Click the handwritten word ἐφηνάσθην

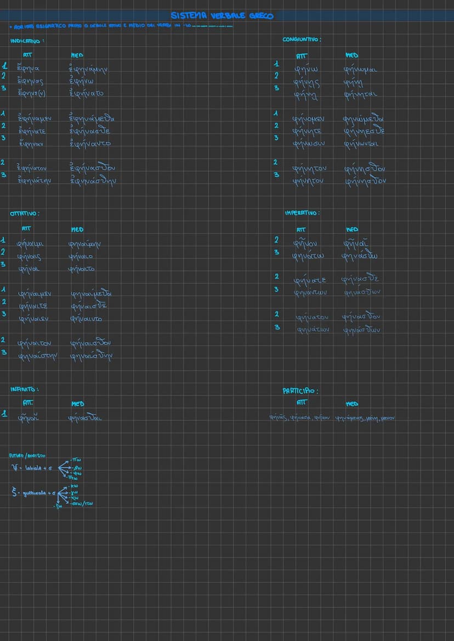coord(93,180)
